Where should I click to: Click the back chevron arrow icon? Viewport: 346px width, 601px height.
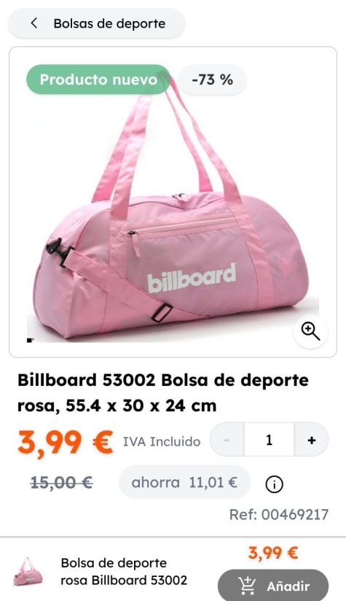tap(34, 23)
